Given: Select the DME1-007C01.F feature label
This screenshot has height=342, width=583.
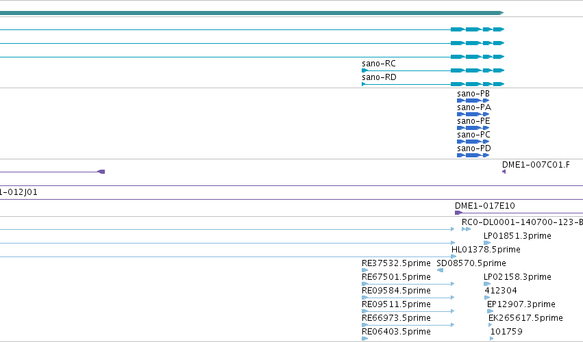Looking at the screenshot, I should [x=536, y=165].
